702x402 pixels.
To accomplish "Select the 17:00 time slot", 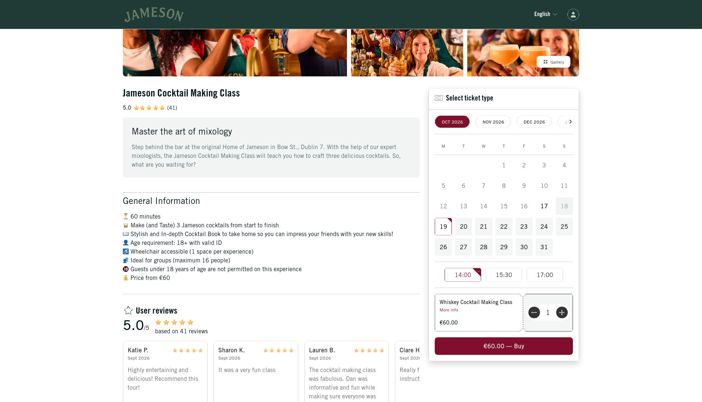I will point(545,275).
